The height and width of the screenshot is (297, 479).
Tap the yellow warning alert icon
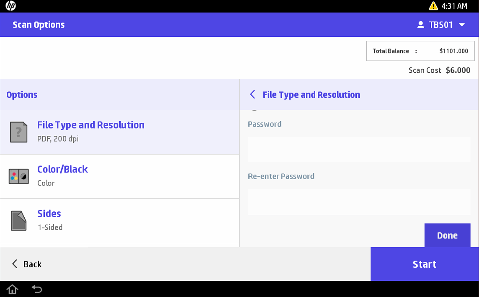click(x=433, y=6)
